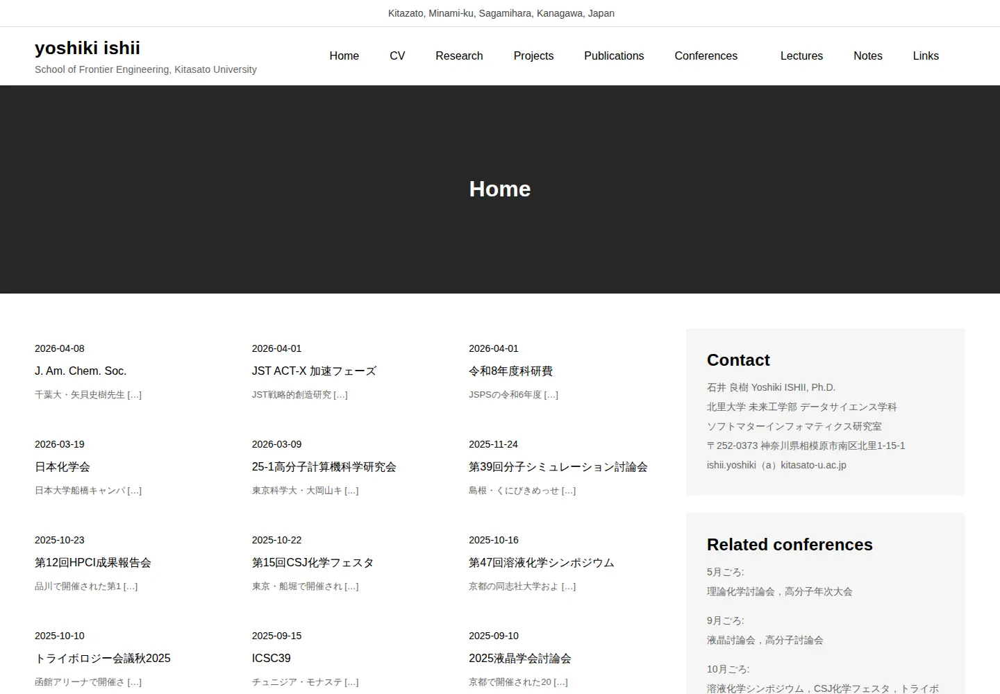Click the address line Kitazato, Minami-ku, Sagamihara

pyautogui.click(x=501, y=13)
